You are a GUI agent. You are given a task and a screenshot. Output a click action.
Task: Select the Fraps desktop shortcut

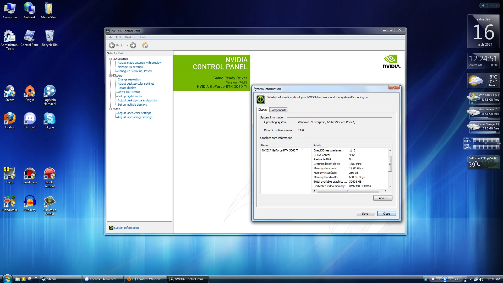pyautogui.click(x=10, y=176)
